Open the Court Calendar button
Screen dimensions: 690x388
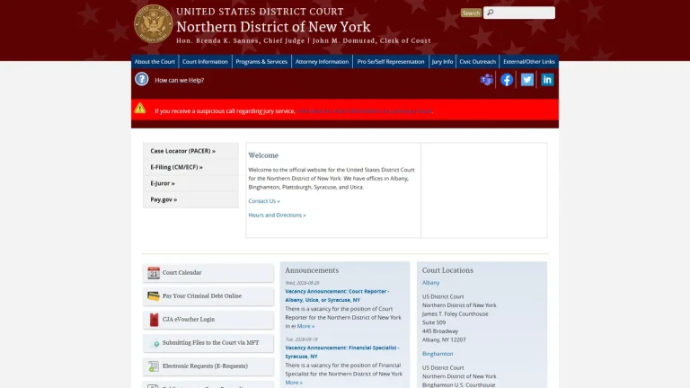208,273
